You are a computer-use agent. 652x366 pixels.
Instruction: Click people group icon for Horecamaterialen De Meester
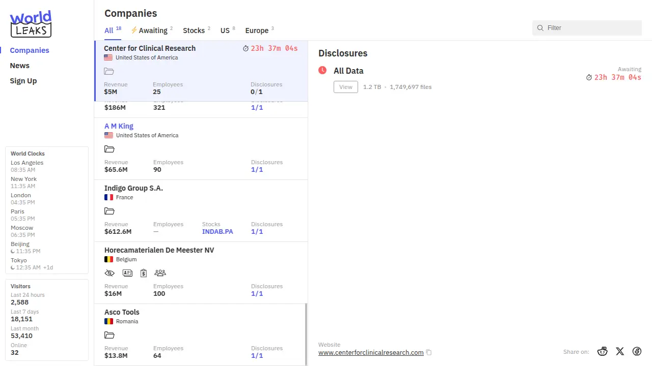click(160, 273)
